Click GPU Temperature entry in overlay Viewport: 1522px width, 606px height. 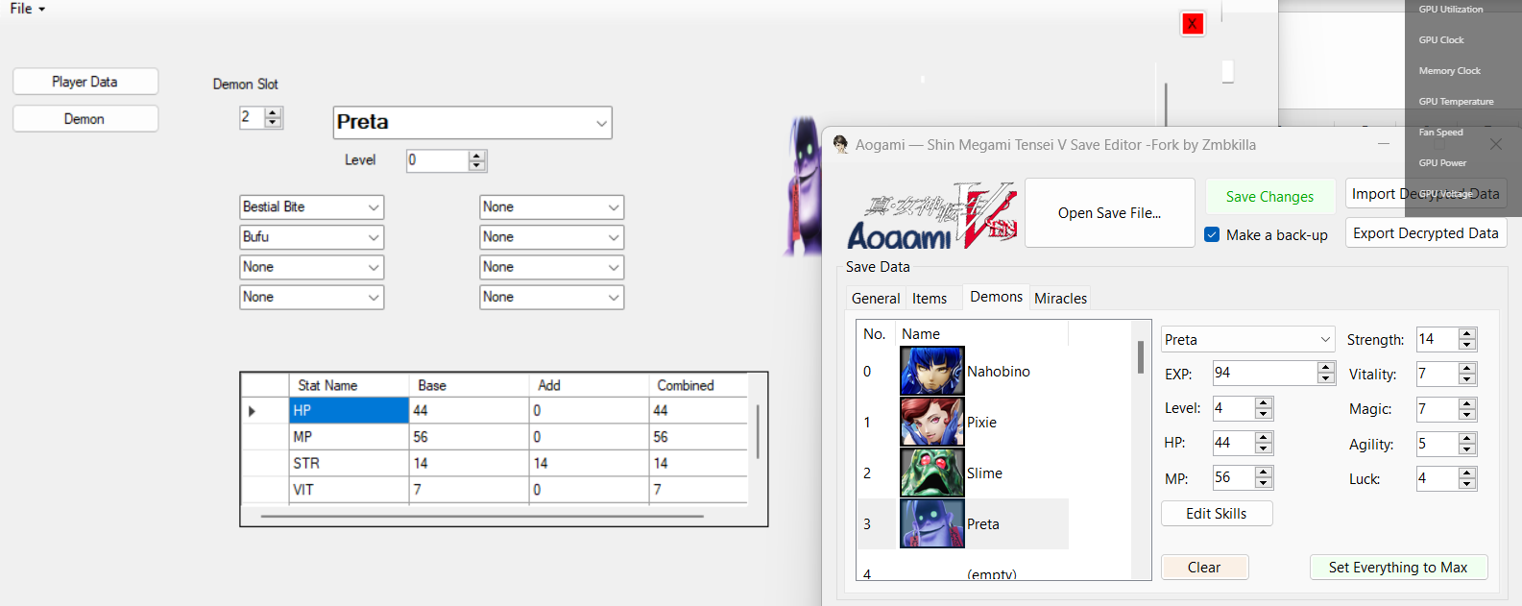coord(1456,101)
